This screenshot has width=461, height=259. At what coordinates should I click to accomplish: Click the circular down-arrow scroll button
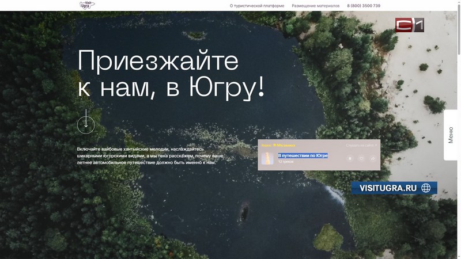click(86, 124)
